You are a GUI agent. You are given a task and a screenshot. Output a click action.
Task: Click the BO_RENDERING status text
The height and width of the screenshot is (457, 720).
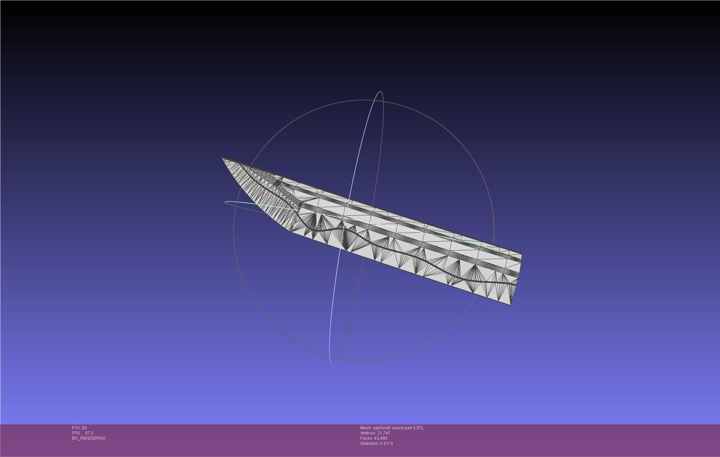click(x=89, y=438)
